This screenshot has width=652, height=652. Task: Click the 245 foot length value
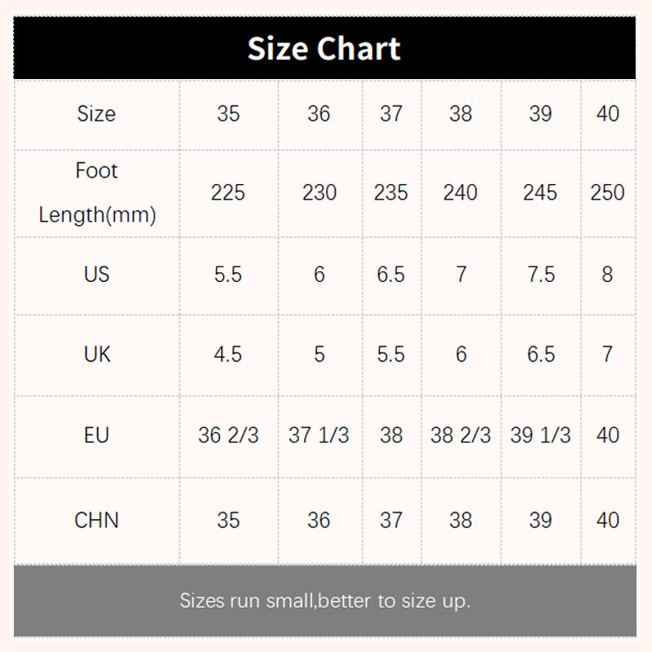540,193
